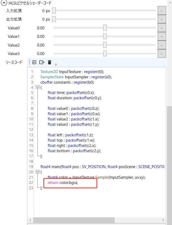Image resolution: width=172 pixels, height=225 pixels.
Task: Open the toolbar overflow arrow
Action: (56, 65)
